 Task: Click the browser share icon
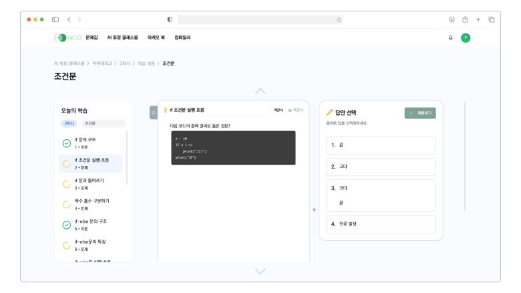[x=464, y=19]
